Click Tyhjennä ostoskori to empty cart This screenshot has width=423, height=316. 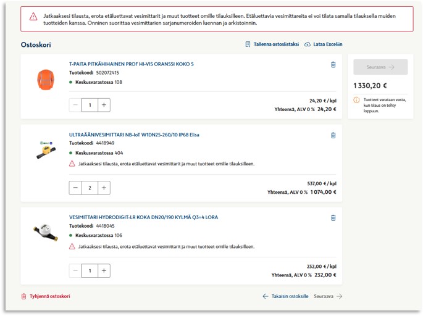pos(46,296)
